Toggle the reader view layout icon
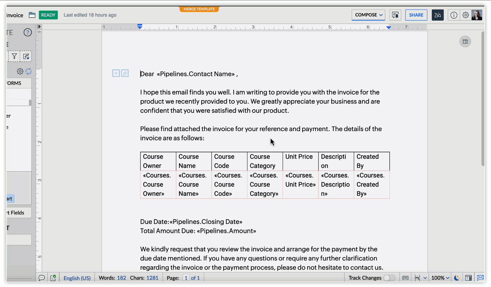The height and width of the screenshot is (287, 491). 468,278
